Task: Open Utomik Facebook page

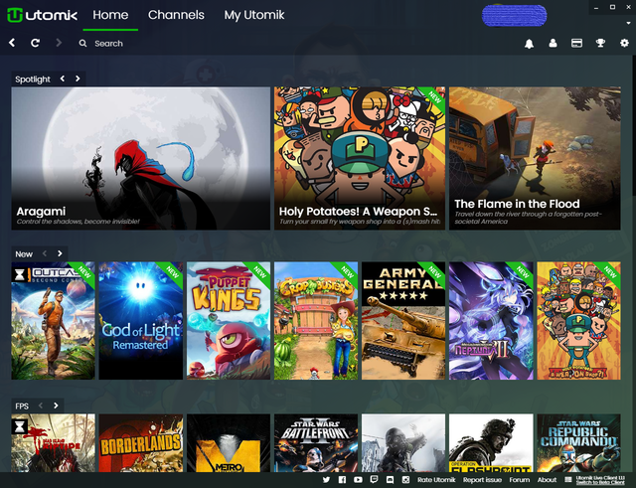Action: [342, 480]
